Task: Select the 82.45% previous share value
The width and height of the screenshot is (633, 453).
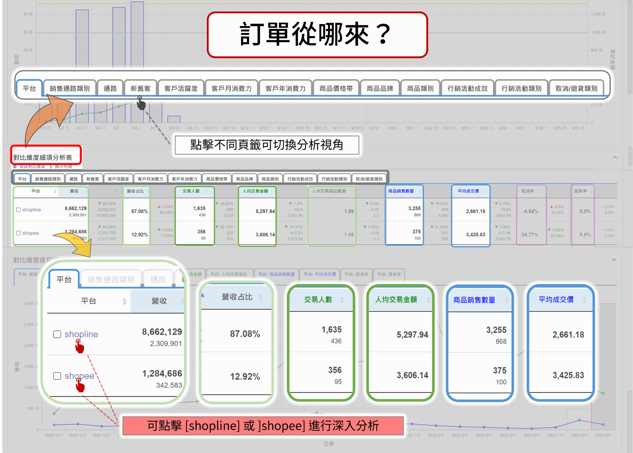Action: tap(166, 213)
